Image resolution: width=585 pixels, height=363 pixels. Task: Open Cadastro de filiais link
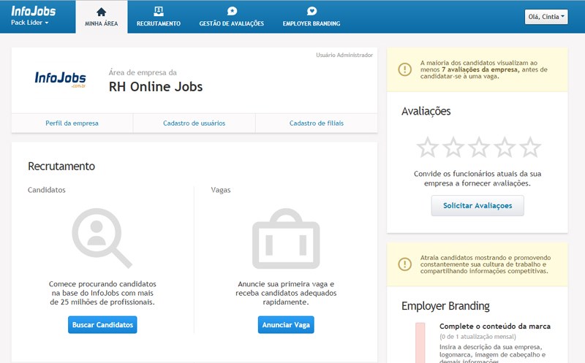pyautogui.click(x=317, y=123)
